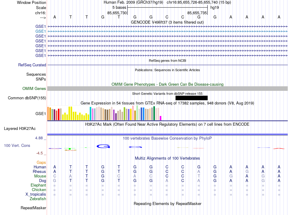Open the GENCODE V49lift37 track title
This screenshot has height=215, width=288.
click(x=167, y=22)
